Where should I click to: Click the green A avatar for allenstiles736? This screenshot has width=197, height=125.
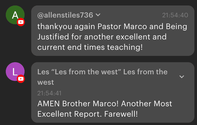click(15, 15)
